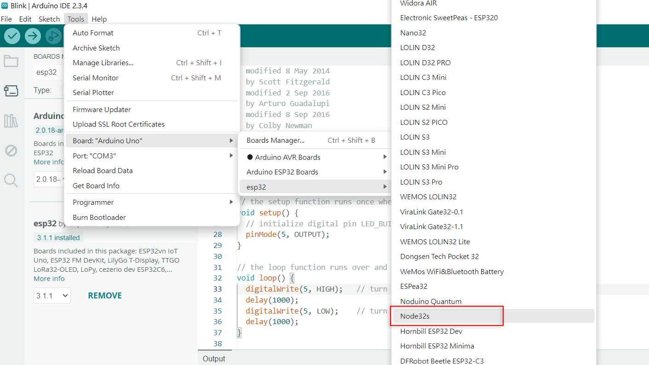
Task: Choose Archive Sketch menu entry
Action: tap(152, 48)
